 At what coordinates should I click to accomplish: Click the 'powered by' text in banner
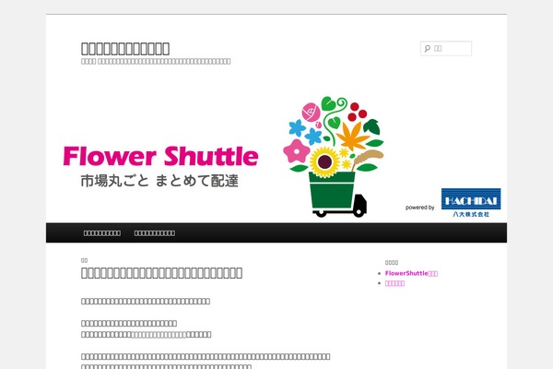(x=419, y=208)
